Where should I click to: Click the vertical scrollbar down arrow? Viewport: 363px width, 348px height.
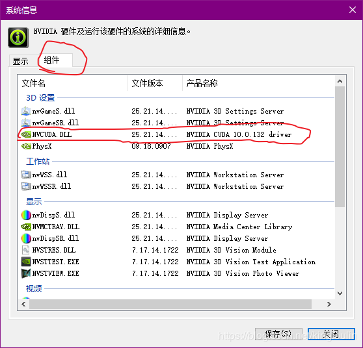click(x=340, y=293)
